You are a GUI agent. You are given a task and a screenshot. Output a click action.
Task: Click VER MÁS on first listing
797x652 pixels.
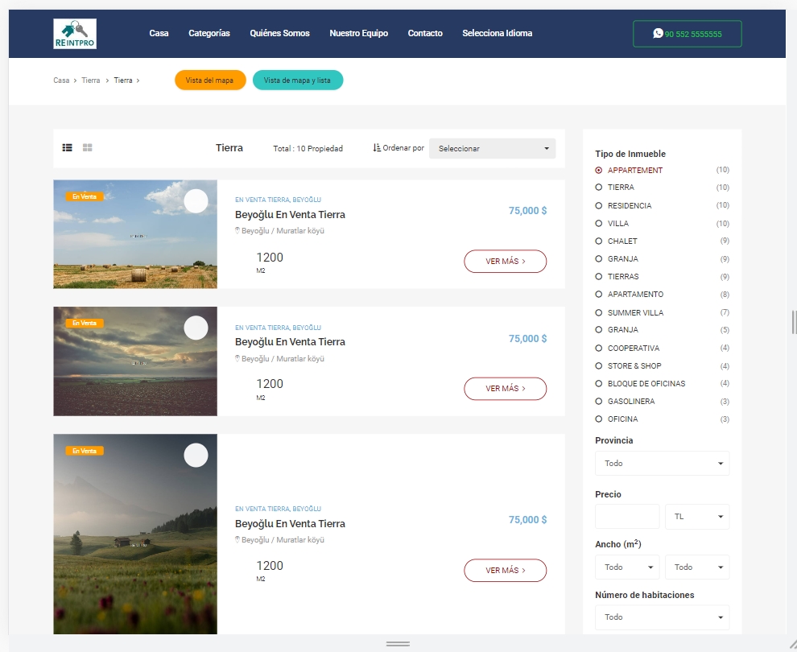[506, 262]
